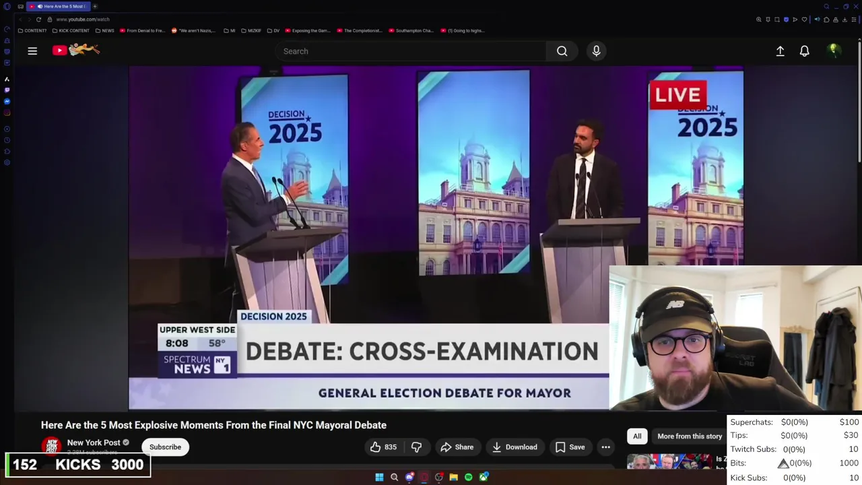
Task: Open File Explorer from the taskbar
Action: click(x=454, y=477)
